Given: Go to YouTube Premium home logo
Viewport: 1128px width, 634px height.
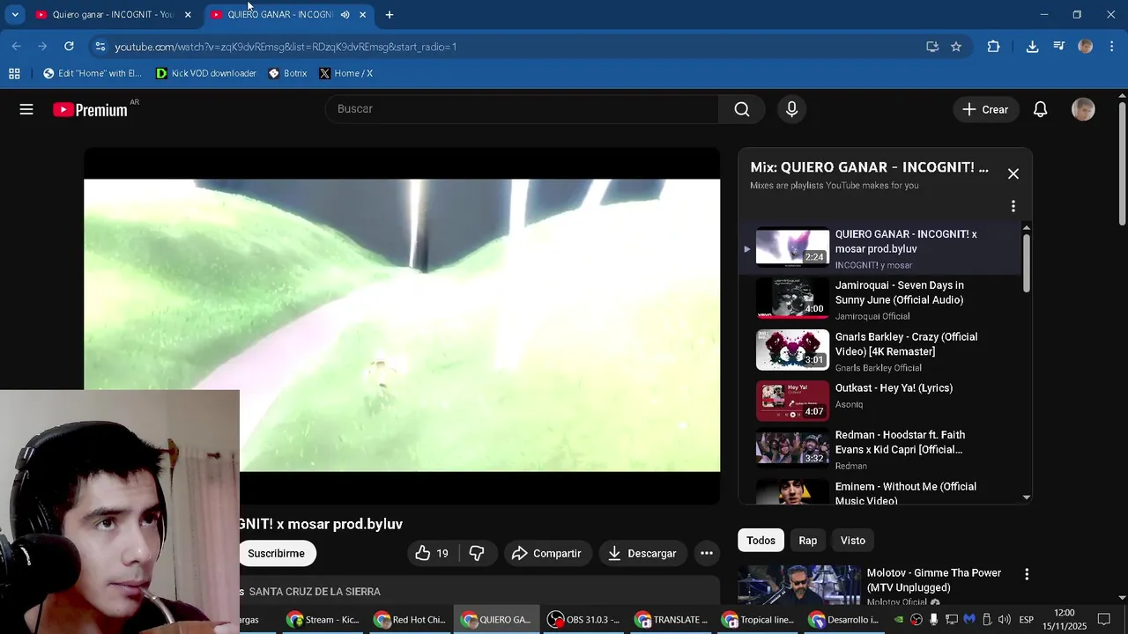Looking at the screenshot, I should point(91,110).
